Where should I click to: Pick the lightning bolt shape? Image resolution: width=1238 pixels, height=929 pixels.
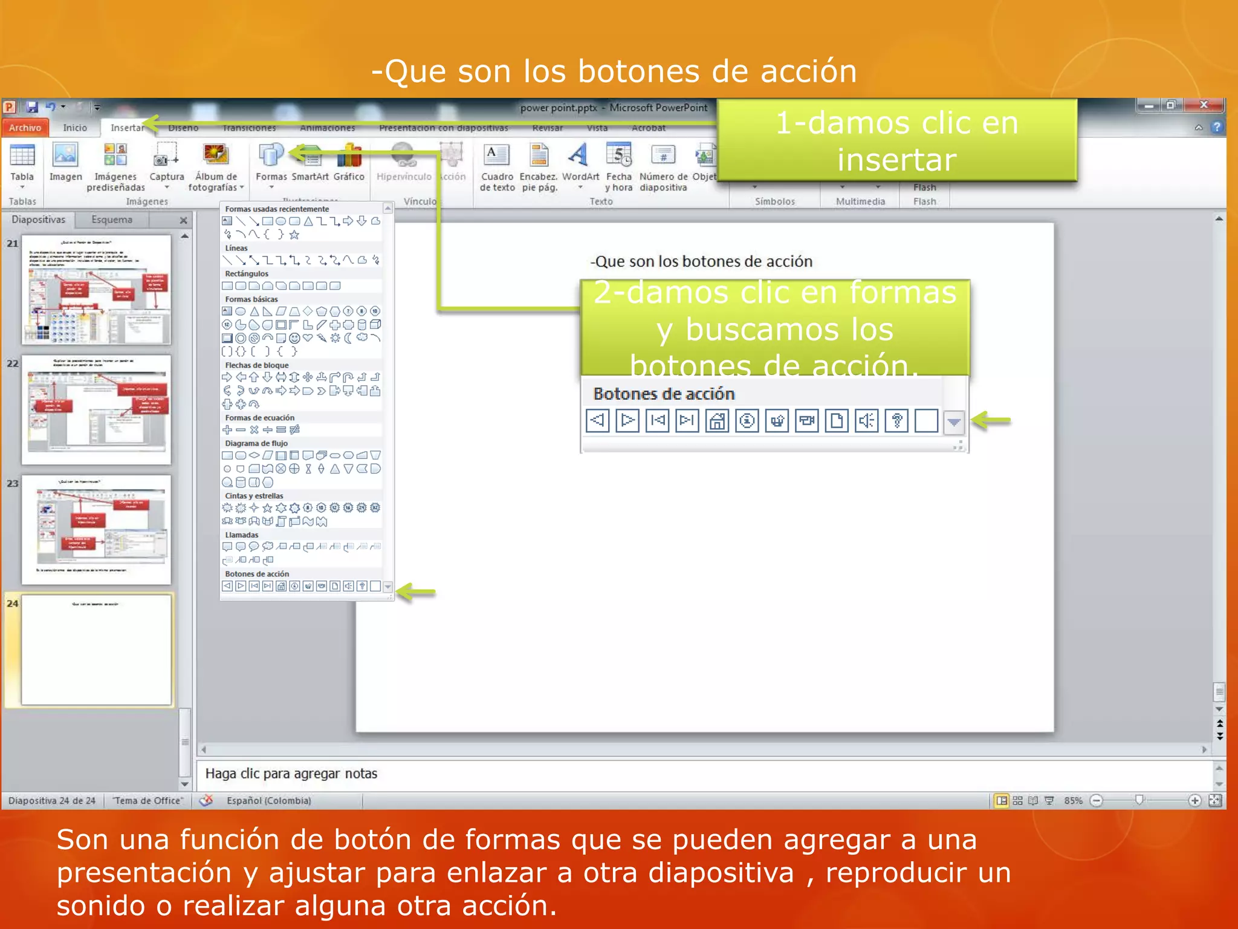click(322, 338)
